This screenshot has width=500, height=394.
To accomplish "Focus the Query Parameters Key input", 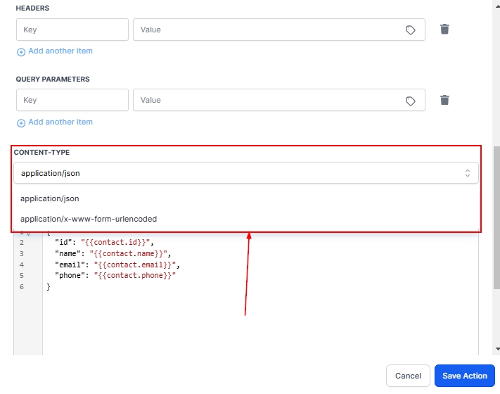I will click(x=72, y=100).
